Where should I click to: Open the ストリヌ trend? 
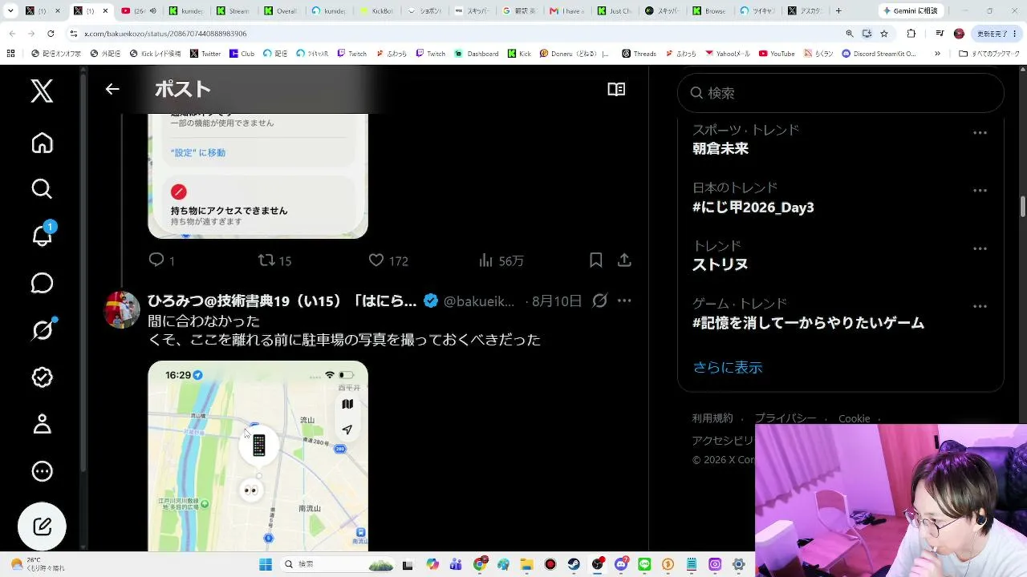coord(721,265)
